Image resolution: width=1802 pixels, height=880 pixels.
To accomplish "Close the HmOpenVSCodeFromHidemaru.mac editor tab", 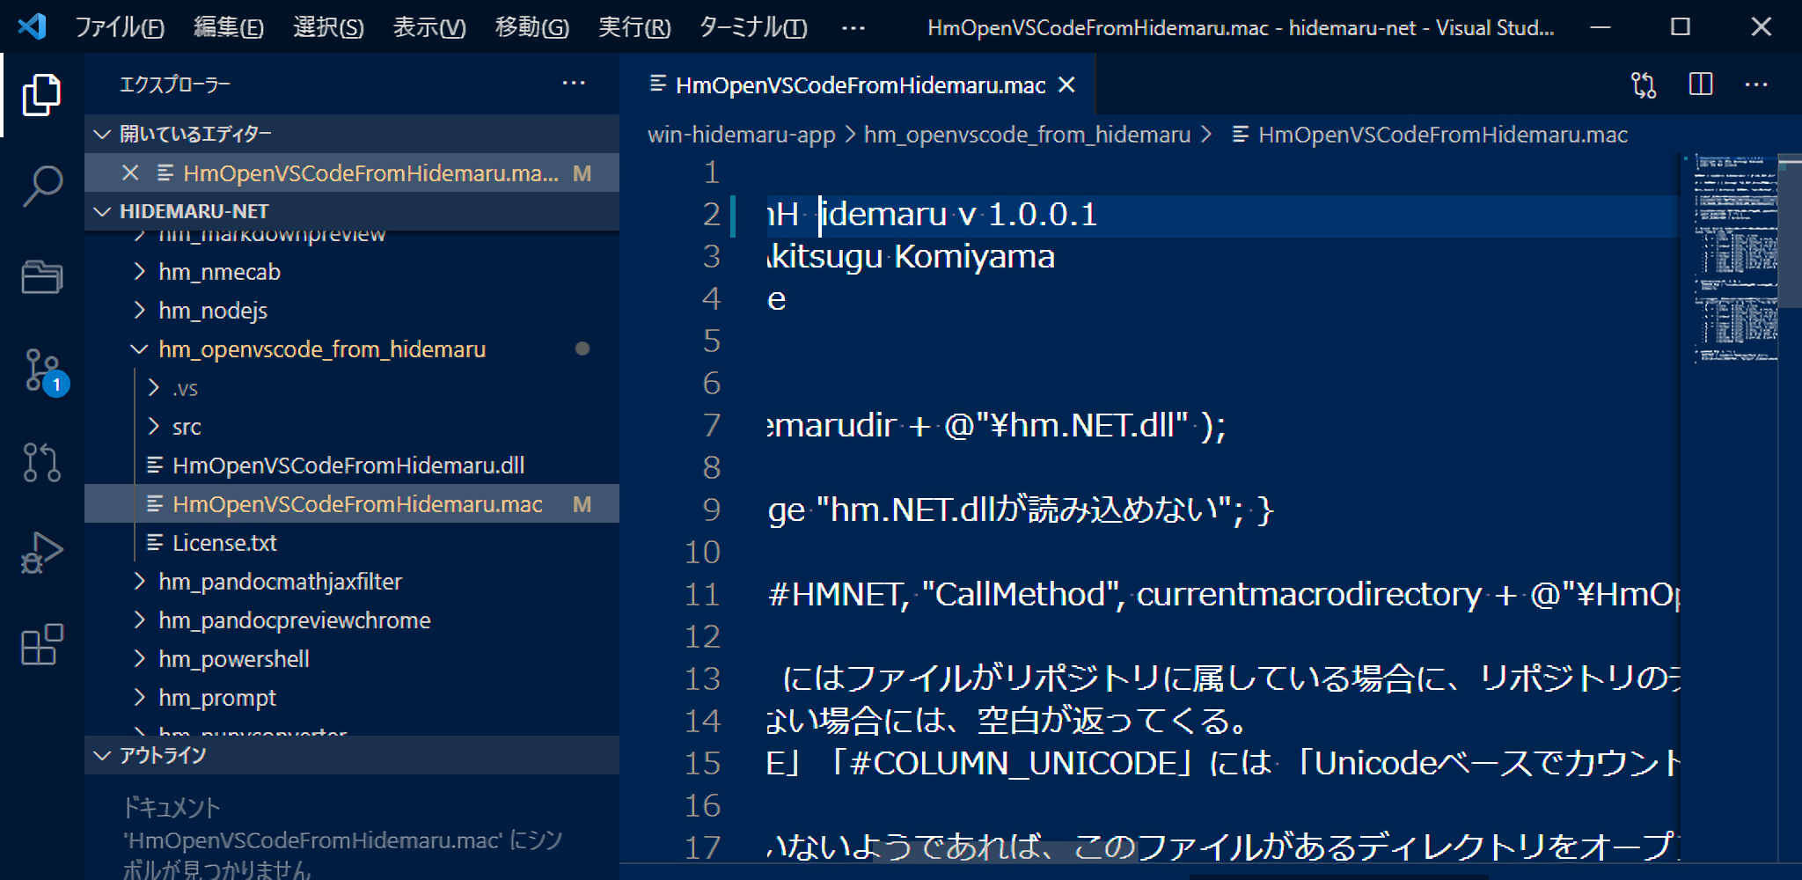I will [1066, 84].
